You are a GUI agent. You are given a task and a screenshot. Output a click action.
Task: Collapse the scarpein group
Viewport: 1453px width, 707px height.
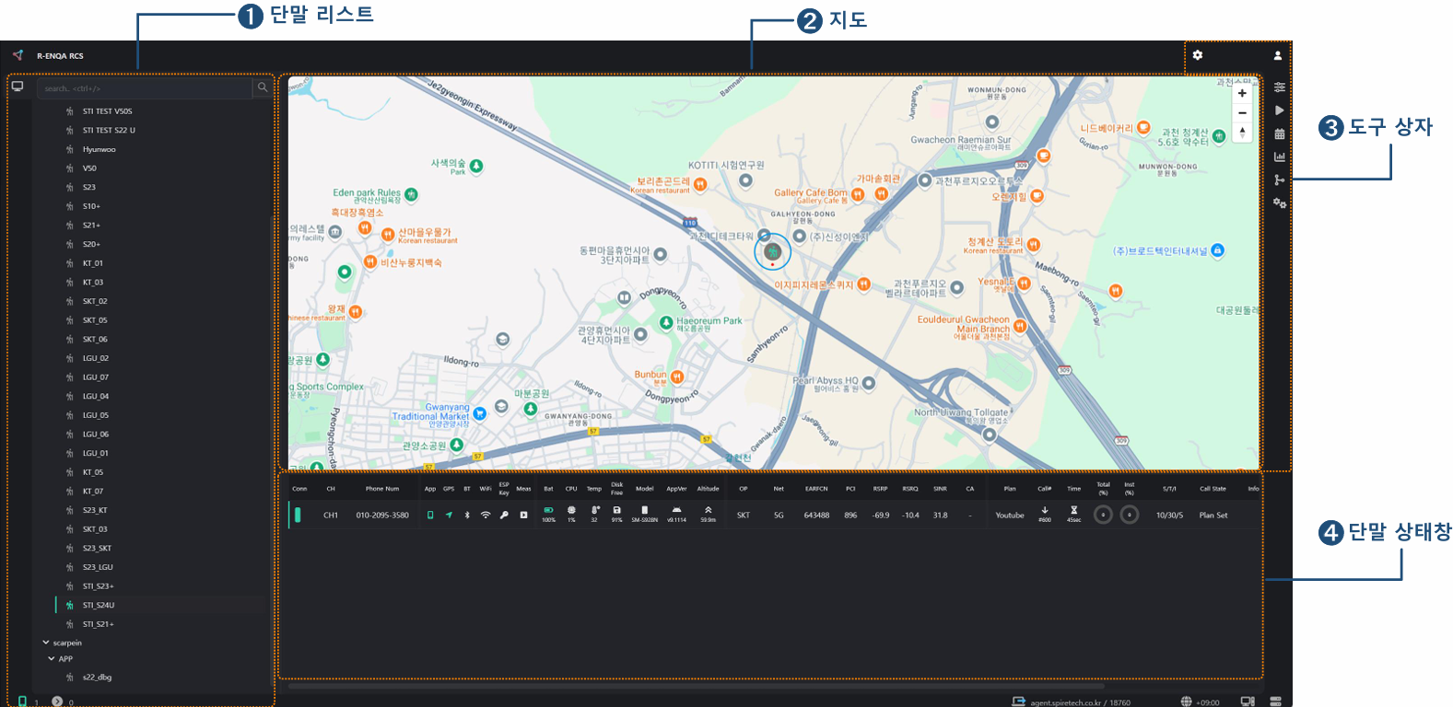46,643
